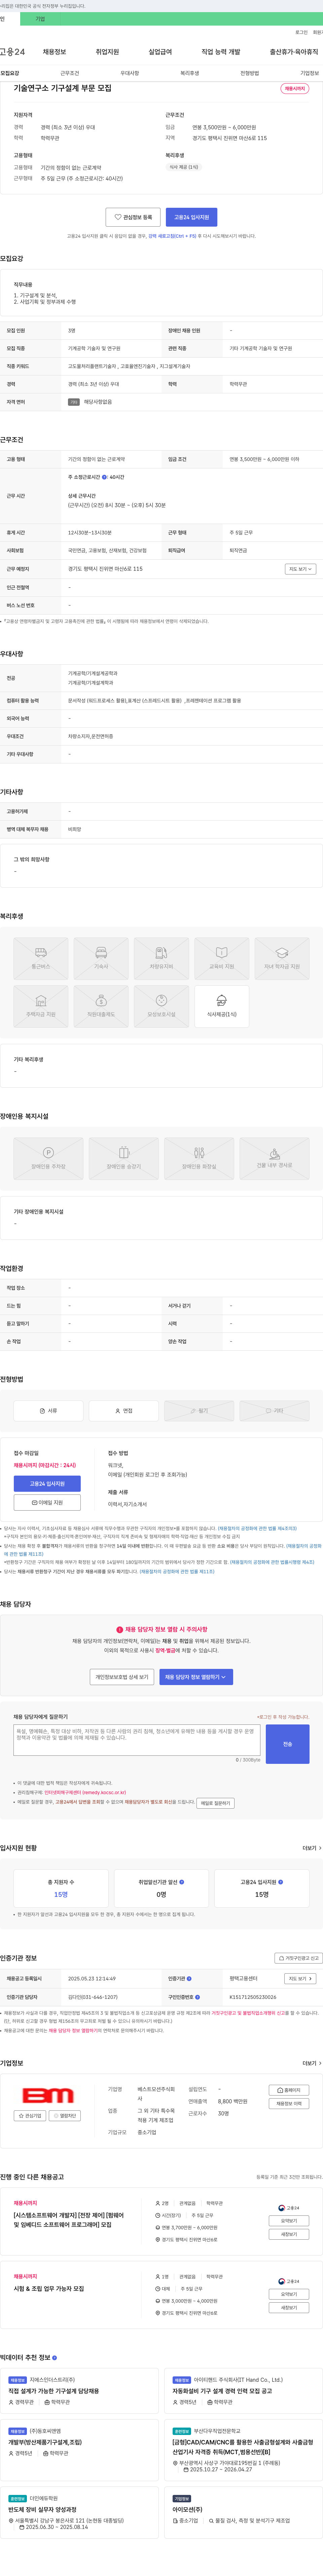Click 채용정보 이력 button

(x=289, y=2103)
